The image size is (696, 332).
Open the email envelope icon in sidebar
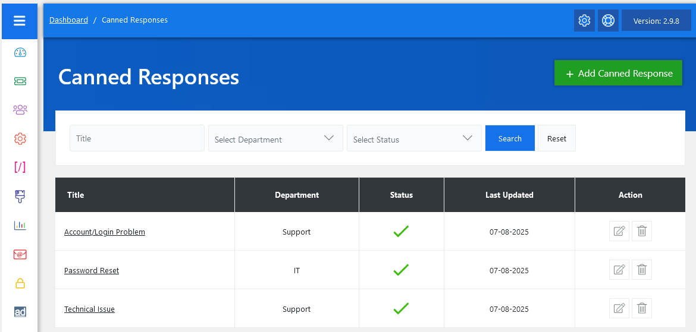tap(20, 254)
